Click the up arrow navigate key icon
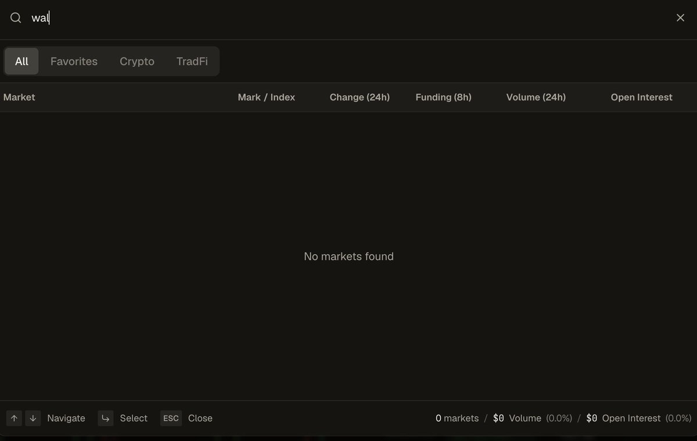 click(14, 418)
